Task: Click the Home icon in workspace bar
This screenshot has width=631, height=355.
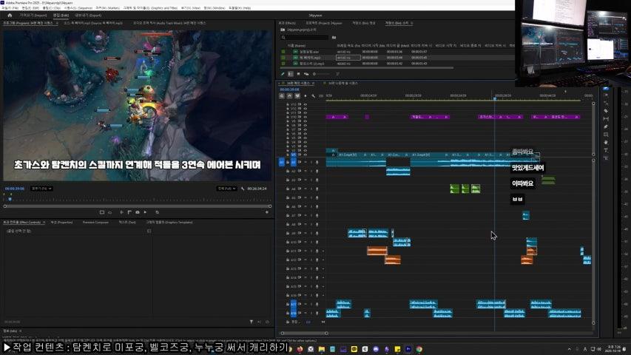Action: [10, 15]
